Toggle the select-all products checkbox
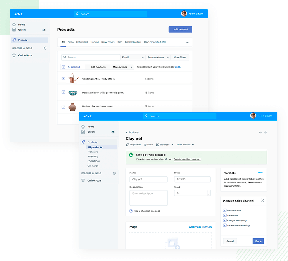 63,67
